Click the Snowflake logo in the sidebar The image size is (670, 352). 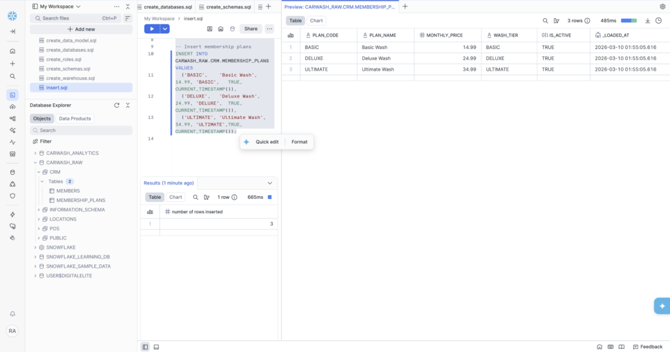pos(12,16)
